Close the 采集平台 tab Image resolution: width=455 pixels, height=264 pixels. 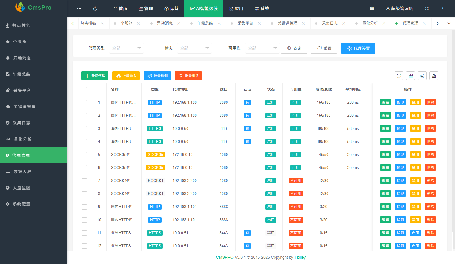coord(259,23)
